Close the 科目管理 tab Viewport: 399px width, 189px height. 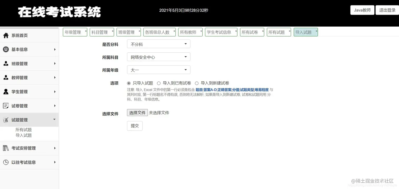click(113, 31)
